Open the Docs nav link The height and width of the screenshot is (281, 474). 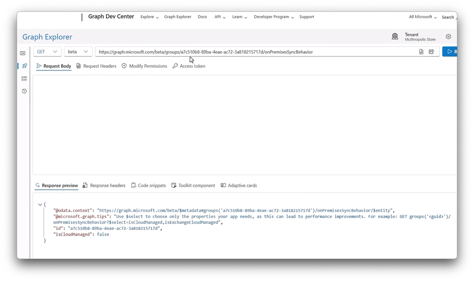[x=202, y=17]
